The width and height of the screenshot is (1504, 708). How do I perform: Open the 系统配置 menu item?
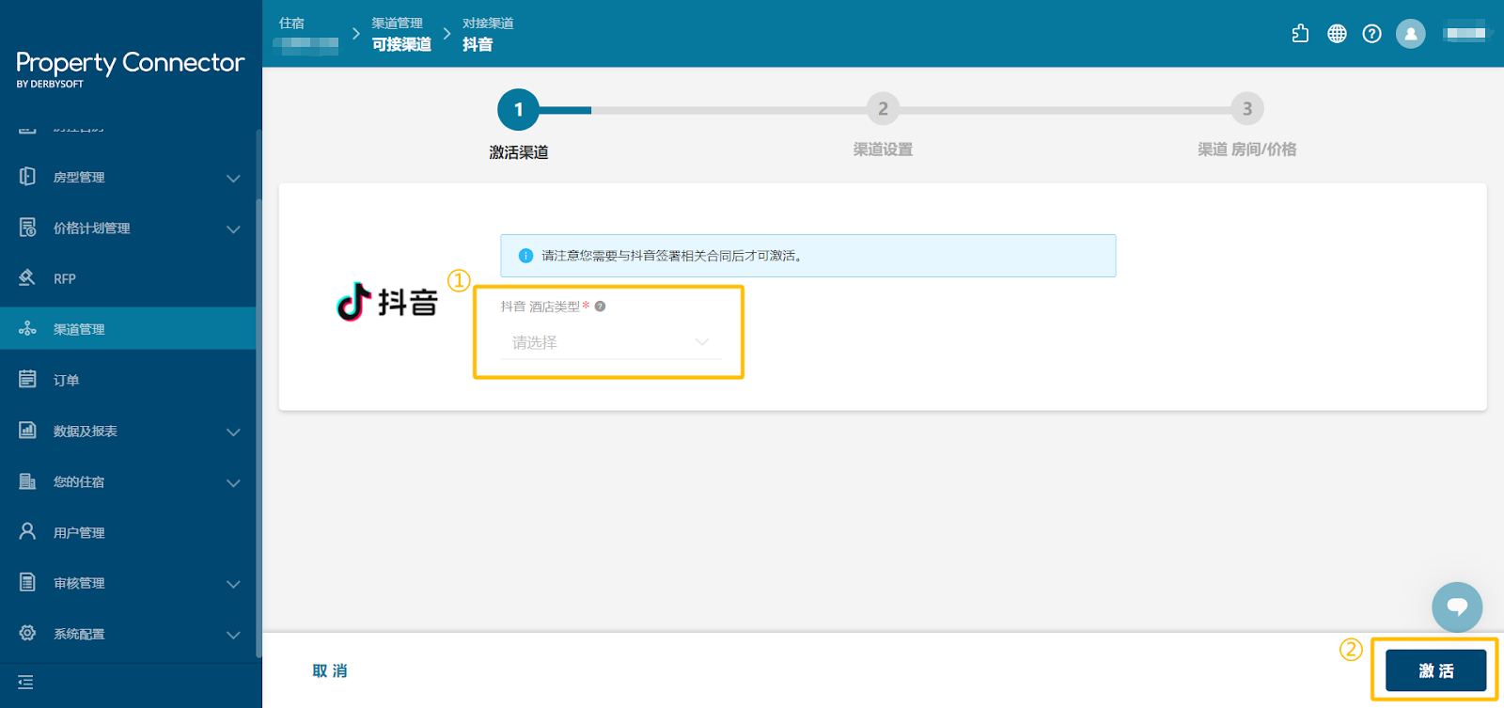[128, 634]
